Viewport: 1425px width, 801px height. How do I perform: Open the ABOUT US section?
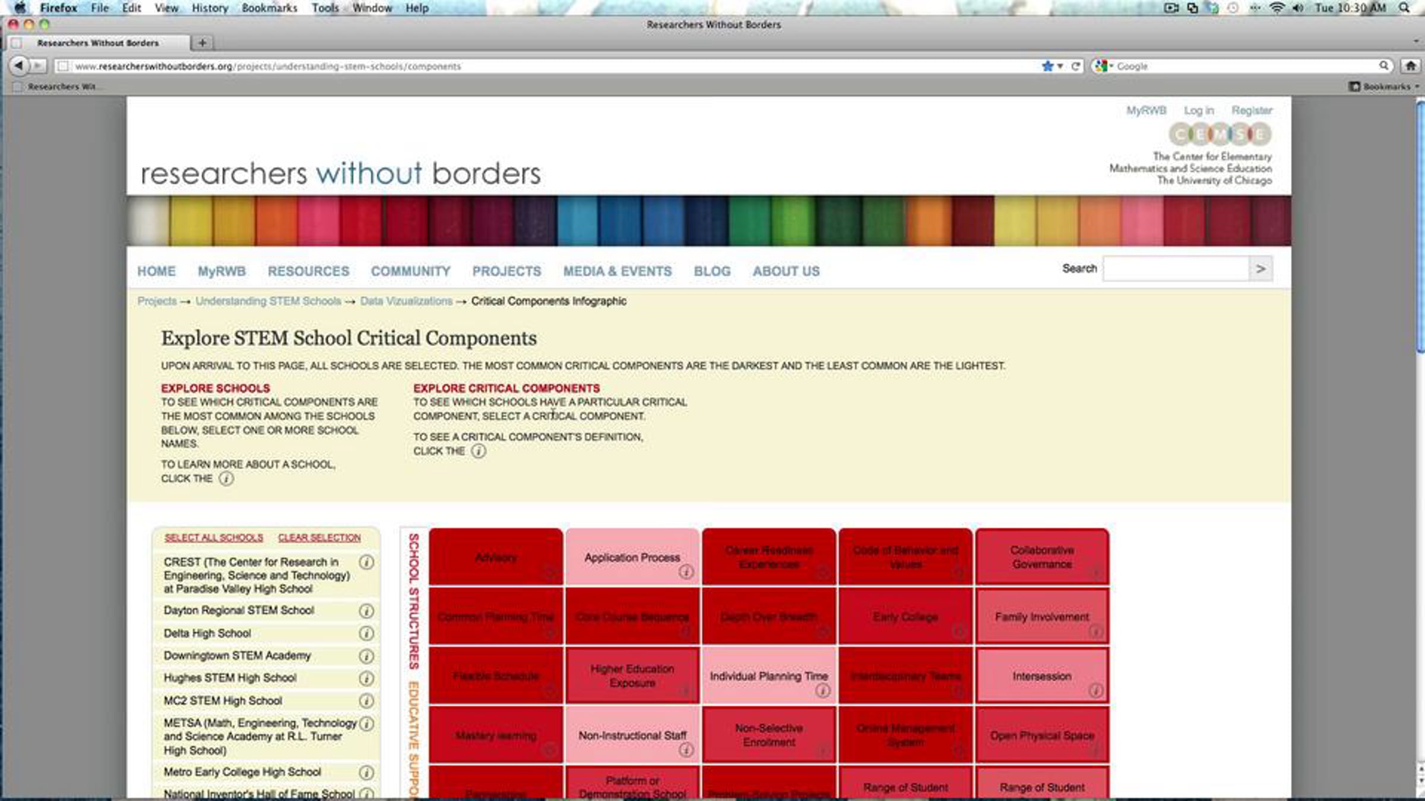point(786,271)
